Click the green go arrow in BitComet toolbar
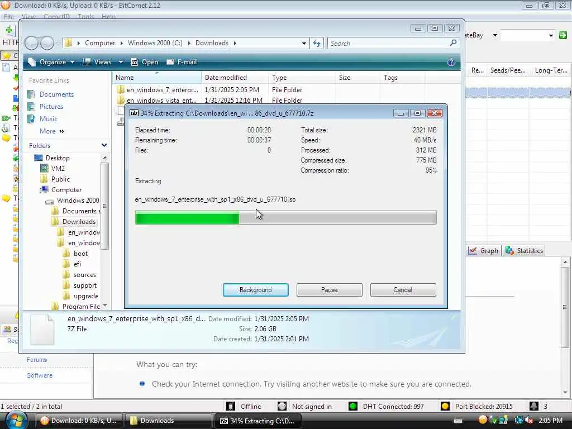 pos(563,35)
